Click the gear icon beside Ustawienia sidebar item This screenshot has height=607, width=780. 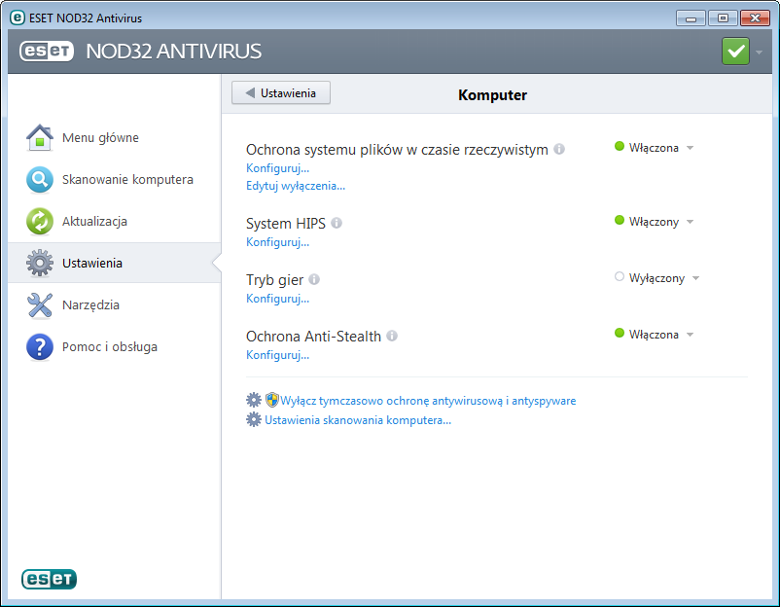click(40, 264)
